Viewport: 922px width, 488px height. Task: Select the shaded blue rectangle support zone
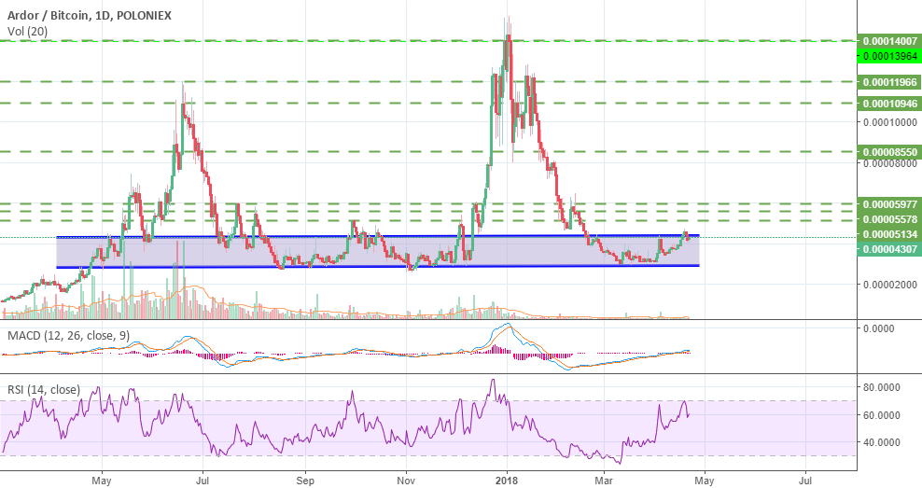(x=378, y=251)
